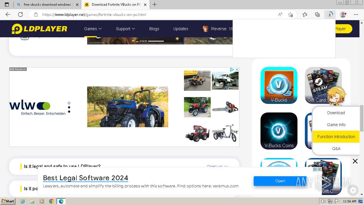Viewport: 364px width, 205px height.
Task: Click the page vertical scrollbar
Action: [x=362, y=118]
